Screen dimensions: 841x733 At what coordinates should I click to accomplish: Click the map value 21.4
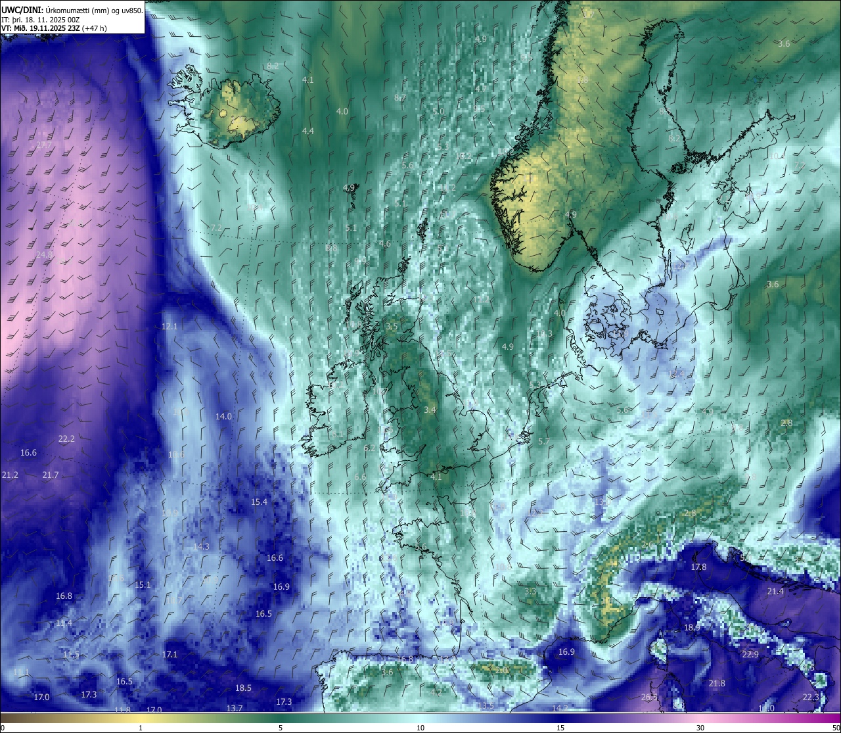(775, 592)
